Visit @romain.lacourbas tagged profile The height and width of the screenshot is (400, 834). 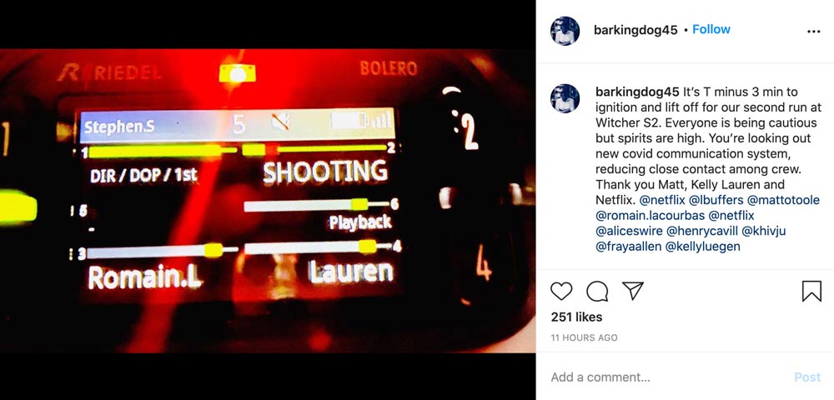[x=650, y=216]
